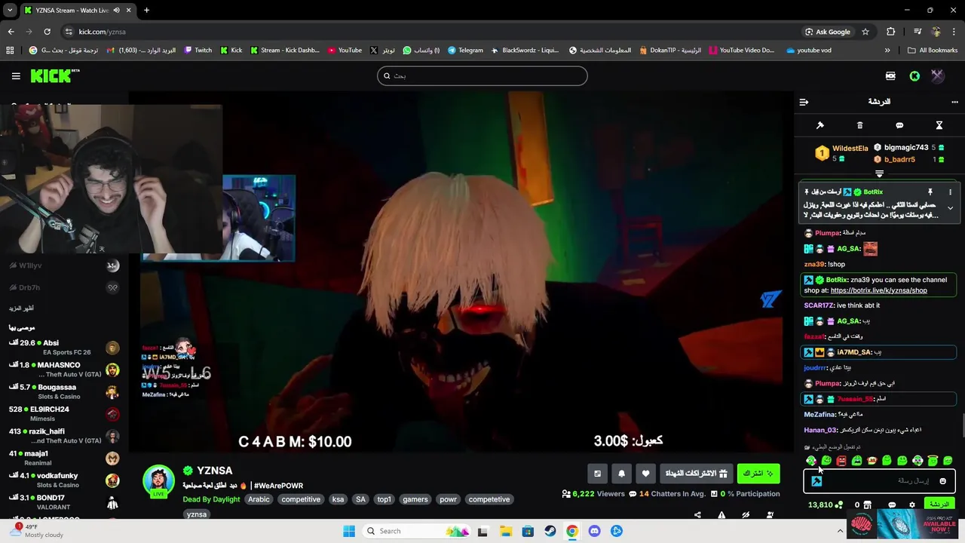
Task: Click the chat moderation hammer icon
Action: click(820, 125)
